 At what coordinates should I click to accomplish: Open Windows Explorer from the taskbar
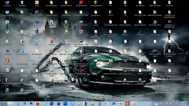pos(10,104)
